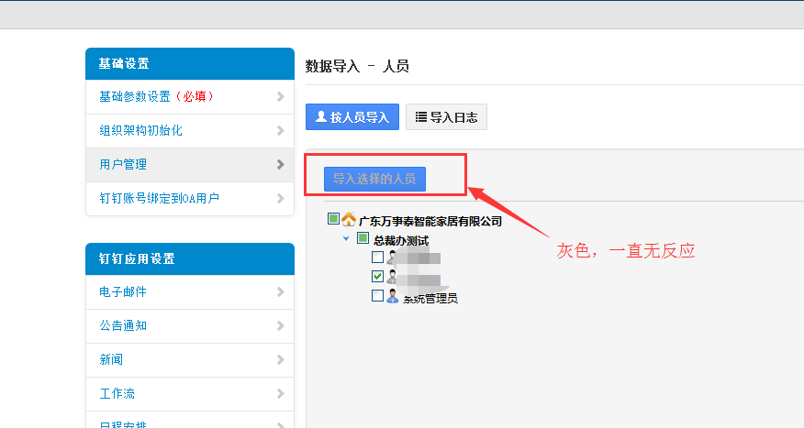Toggle checkbox for 广东万事泰智能家居有限公司
The width and height of the screenshot is (804, 428).
point(333,219)
